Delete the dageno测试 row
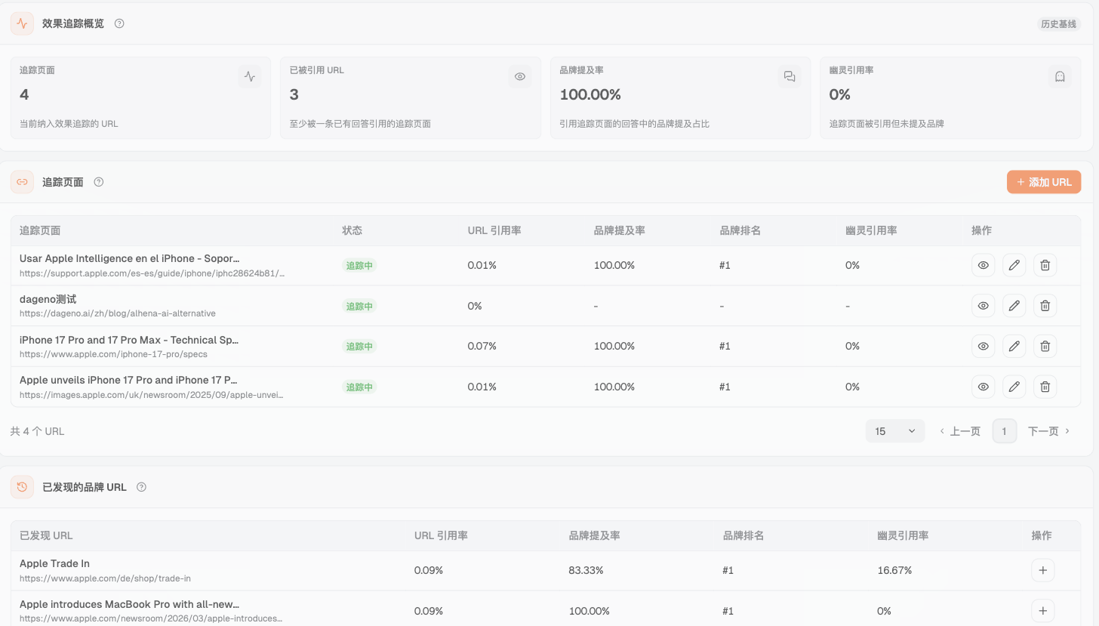The height and width of the screenshot is (626, 1099). tap(1045, 306)
